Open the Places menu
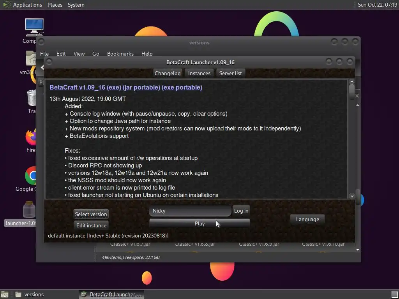Screen dimensions: 399x299 point(55,5)
